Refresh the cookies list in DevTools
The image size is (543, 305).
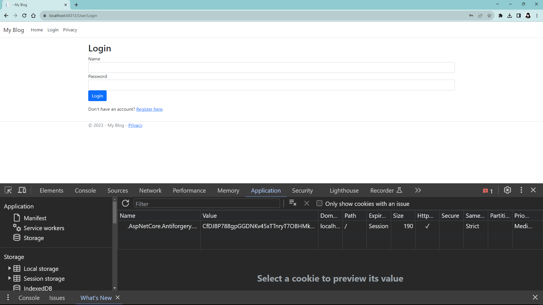click(125, 203)
